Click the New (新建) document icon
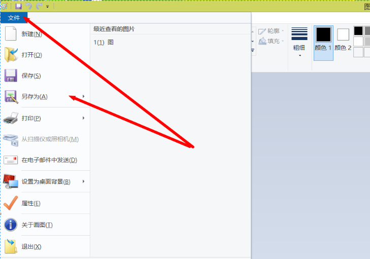This screenshot has width=370, height=259. (x=11, y=33)
